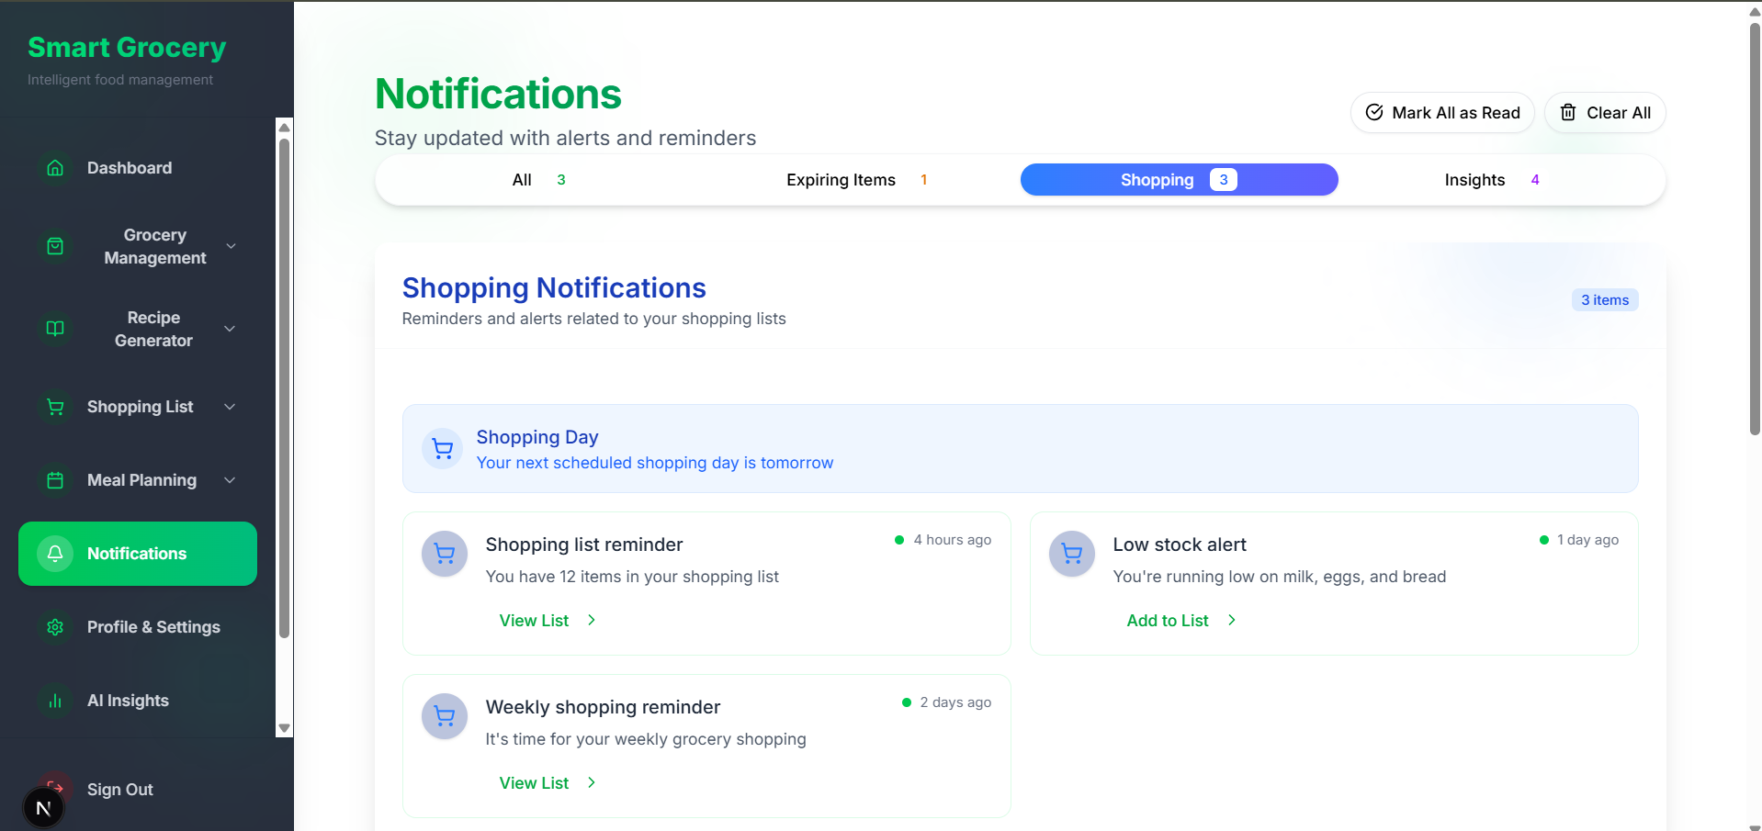This screenshot has height=831, width=1762.
Task: Click unread green dot on Weekly shopping reminder
Action: [x=907, y=702]
